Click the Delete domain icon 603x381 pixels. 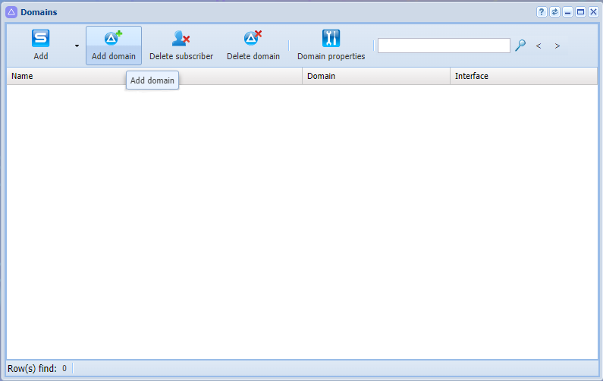tap(253, 38)
